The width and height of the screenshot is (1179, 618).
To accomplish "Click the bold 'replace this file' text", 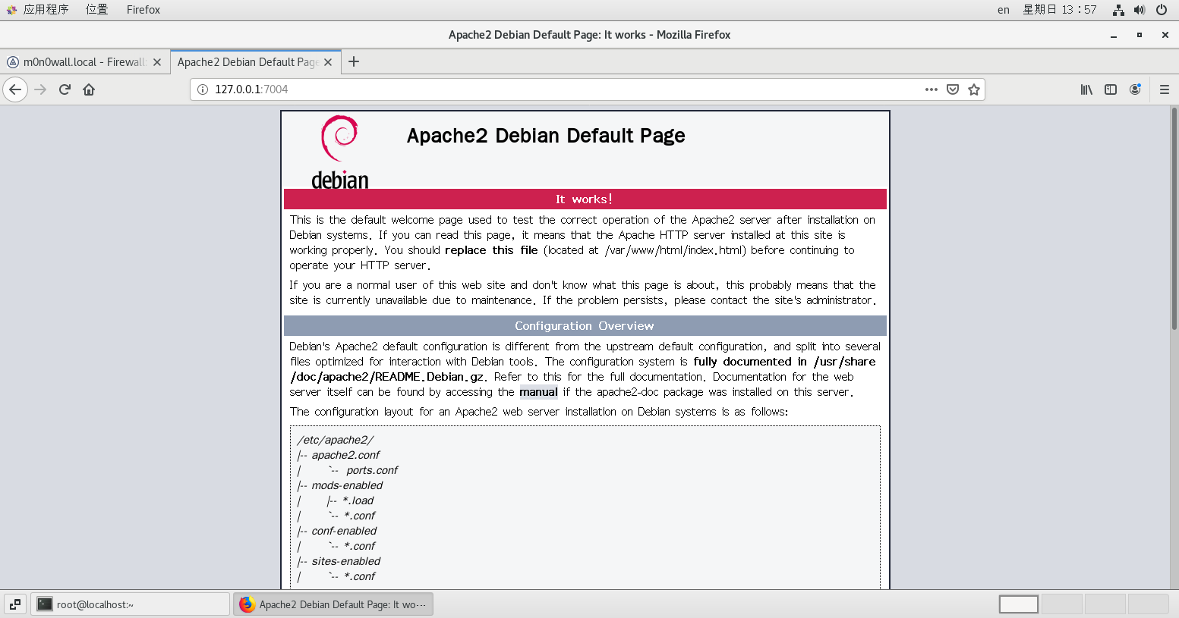I will pos(491,250).
